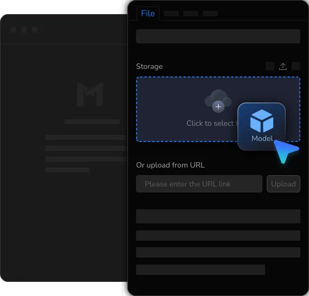This screenshot has height=296, width=309.
Task: Click the M logo in background window
Action: pos(90,94)
